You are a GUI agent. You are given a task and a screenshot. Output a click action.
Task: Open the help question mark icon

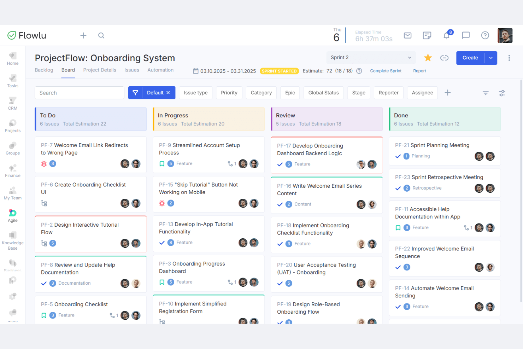tap(485, 35)
